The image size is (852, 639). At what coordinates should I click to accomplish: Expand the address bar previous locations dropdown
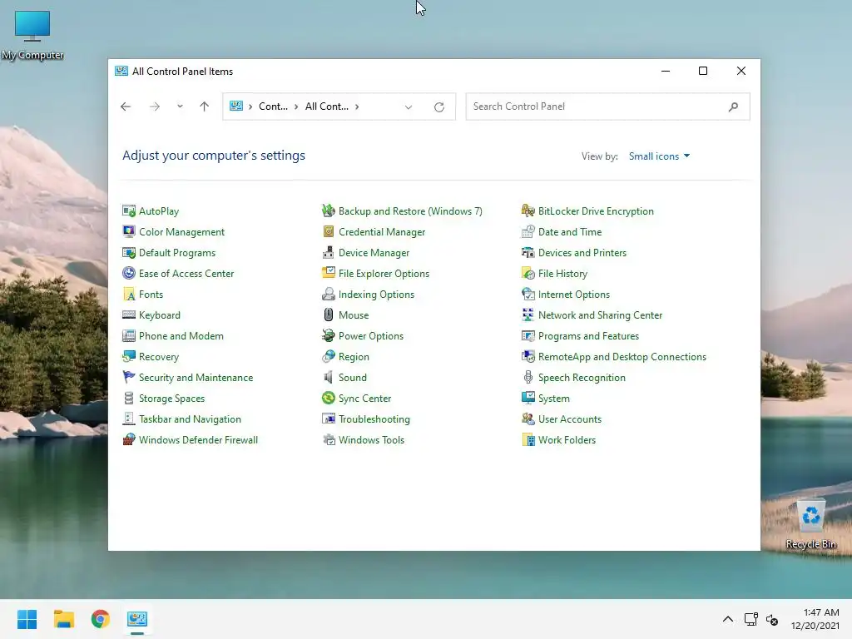408,107
